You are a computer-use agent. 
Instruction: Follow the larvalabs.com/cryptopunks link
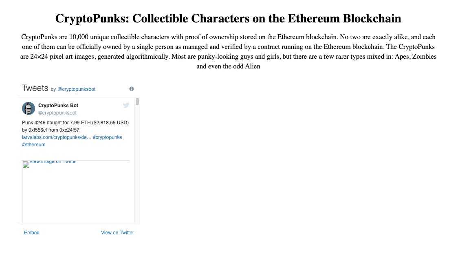[56, 137]
